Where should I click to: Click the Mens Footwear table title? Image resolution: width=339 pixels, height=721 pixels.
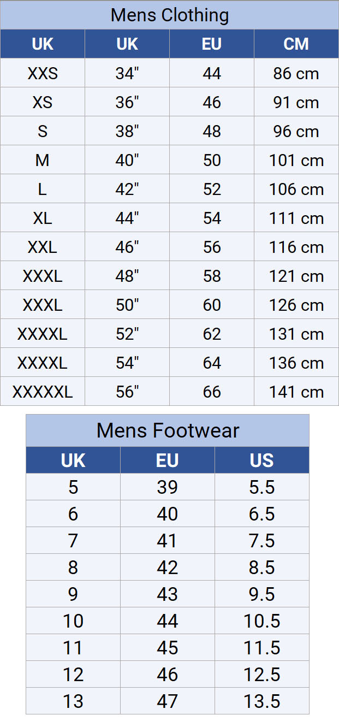[x=168, y=430]
